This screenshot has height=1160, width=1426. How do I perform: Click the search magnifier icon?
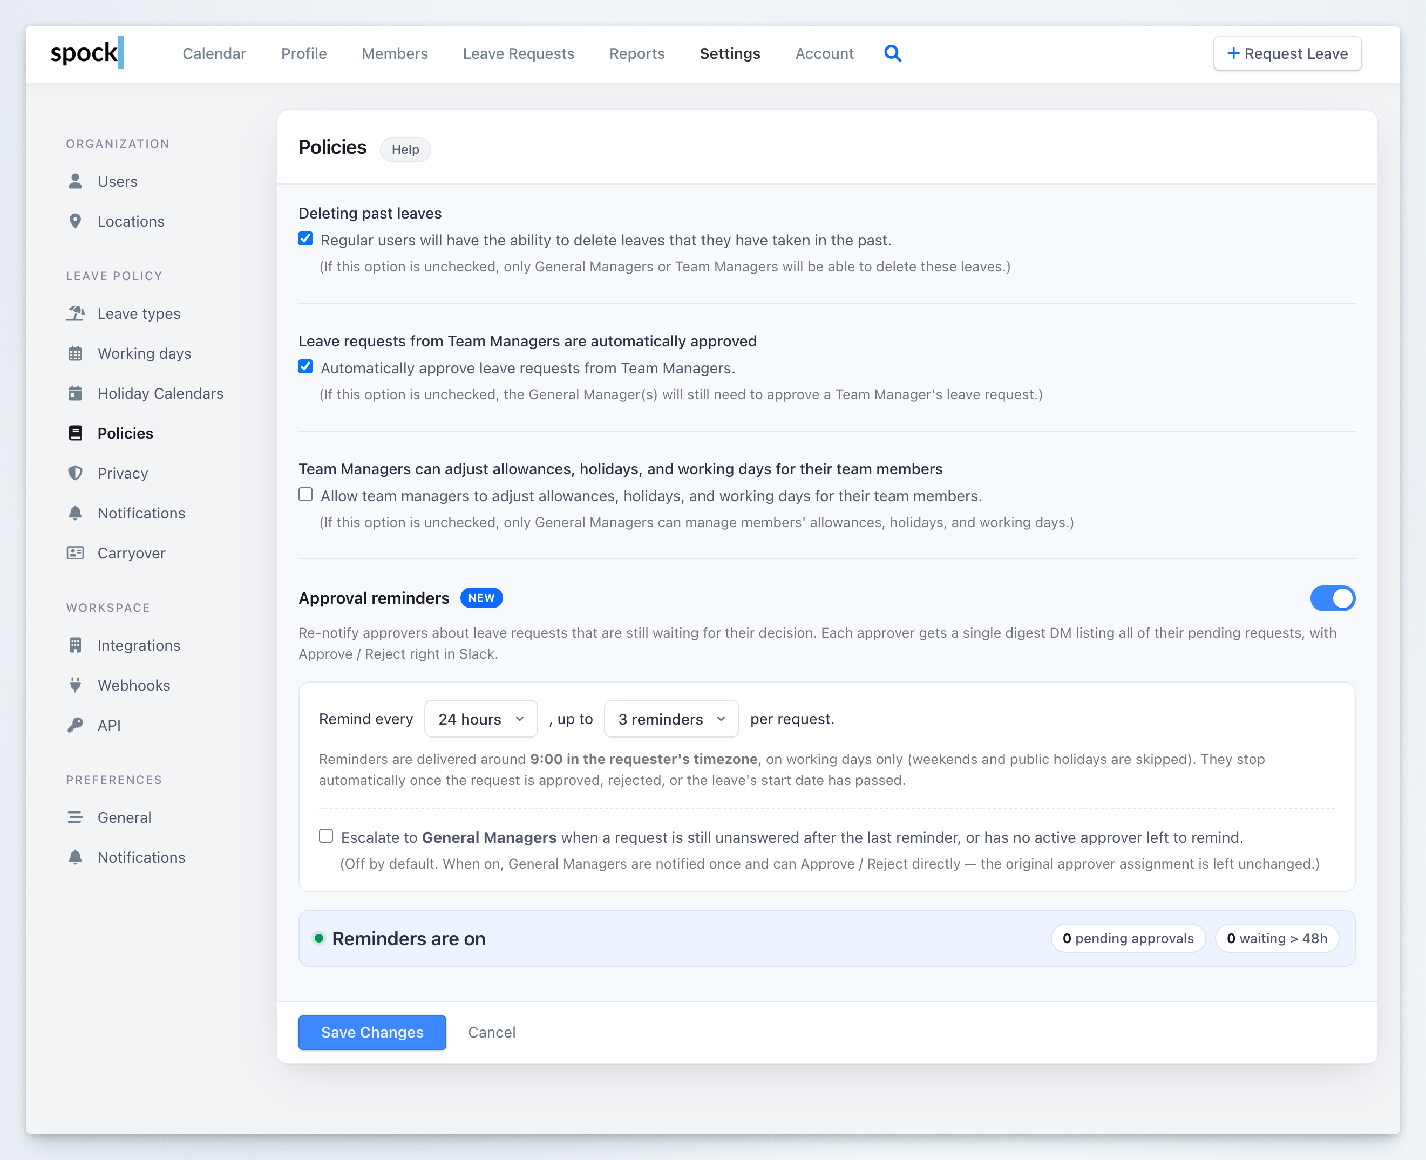893,53
